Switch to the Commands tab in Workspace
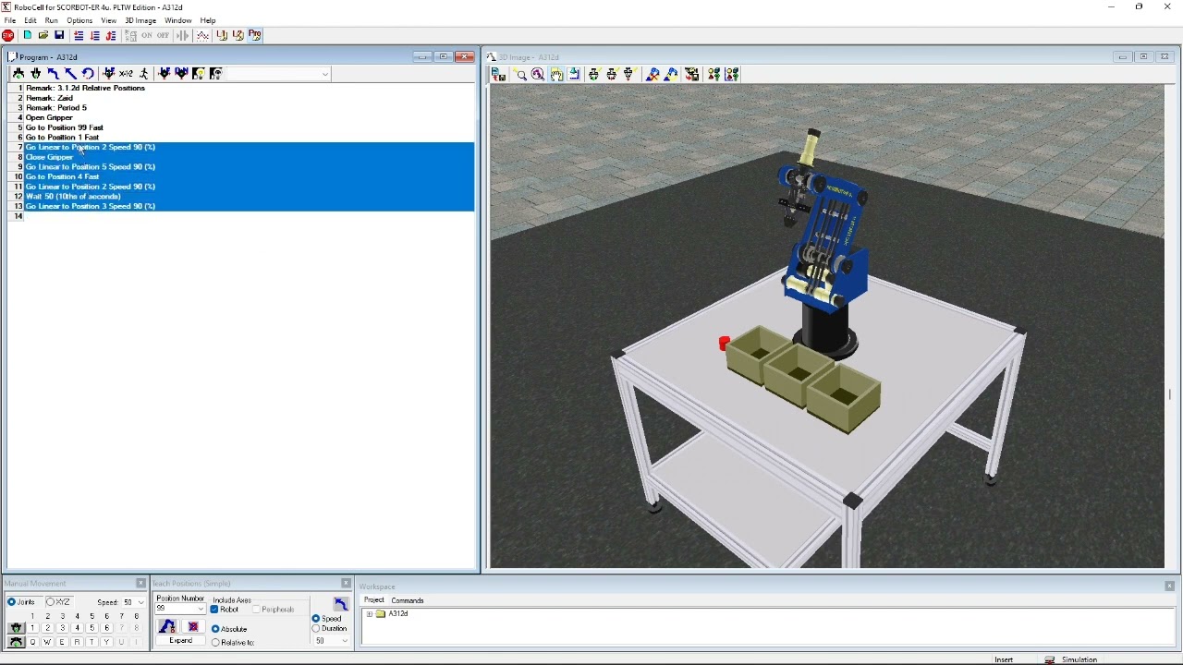 tap(408, 600)
